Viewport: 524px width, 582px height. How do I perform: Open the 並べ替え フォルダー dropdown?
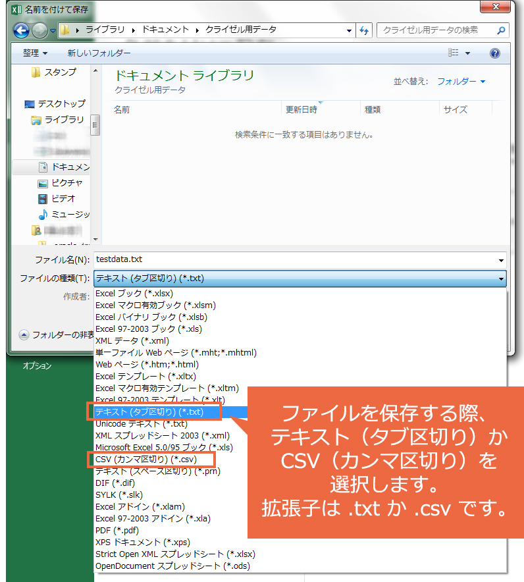pyautogui.click(x=461, y=81)
